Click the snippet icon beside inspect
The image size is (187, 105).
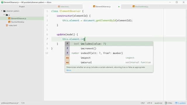[67, 58]
